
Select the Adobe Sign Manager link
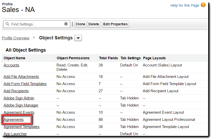[x=21, y=105]
